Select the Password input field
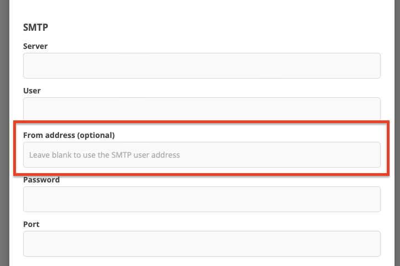 202,199
